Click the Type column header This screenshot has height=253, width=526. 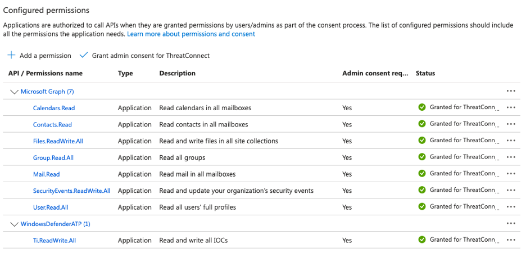[x=125, y=73]
